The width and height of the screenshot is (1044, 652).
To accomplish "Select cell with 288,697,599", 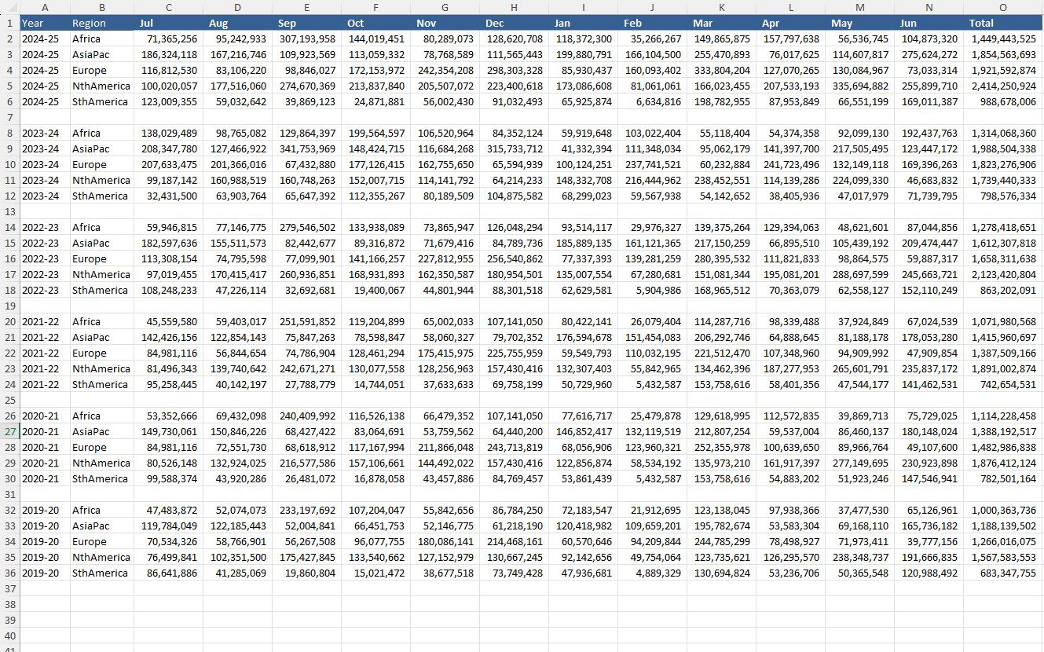I will pyautogui.click(x=859, y=274).
